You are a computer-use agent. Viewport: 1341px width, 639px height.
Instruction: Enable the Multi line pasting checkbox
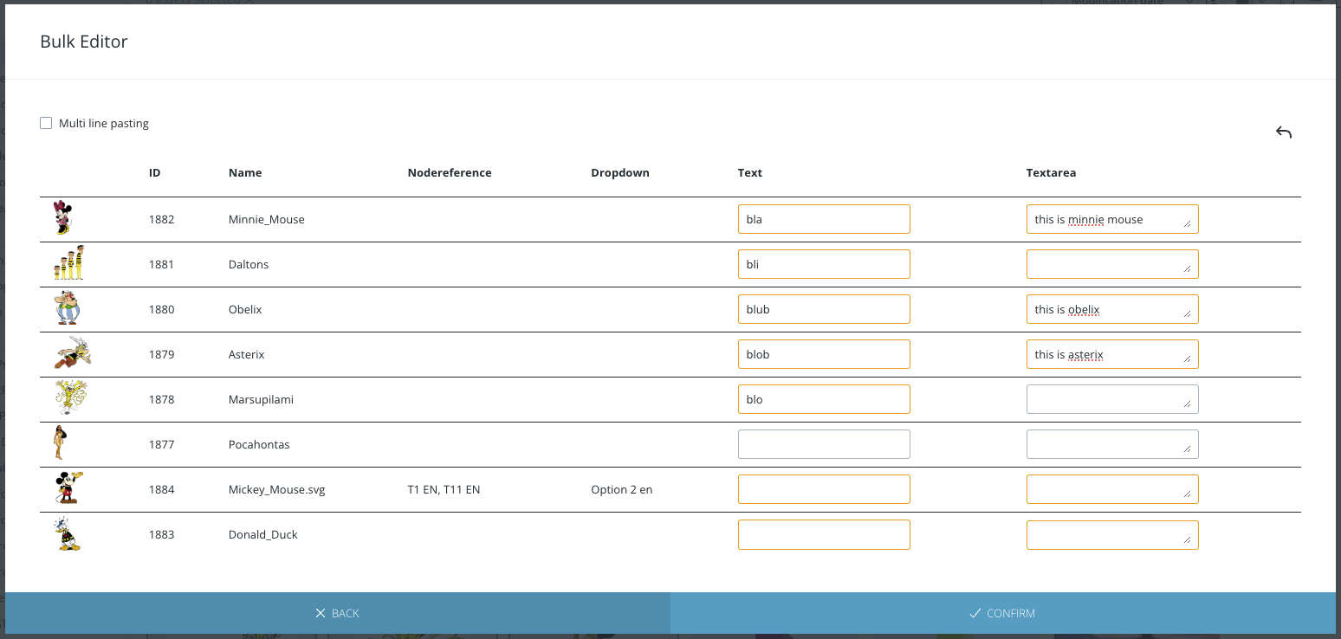tap(46, 123)
